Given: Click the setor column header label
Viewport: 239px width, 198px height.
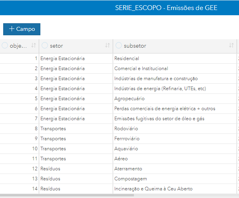Looking at the screenshot, I should (56, 46).
